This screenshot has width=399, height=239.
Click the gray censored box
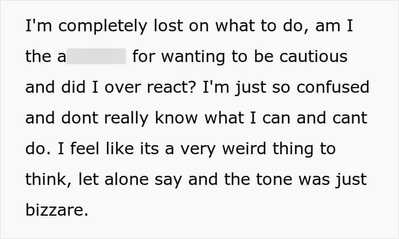tap(96, 57)
